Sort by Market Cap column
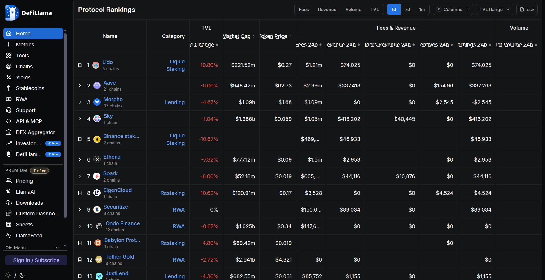The height and width of the screenshot is (280, 545). tap(238, 36)
